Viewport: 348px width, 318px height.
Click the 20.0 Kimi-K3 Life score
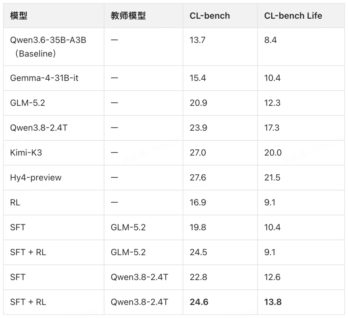point(273,153)
